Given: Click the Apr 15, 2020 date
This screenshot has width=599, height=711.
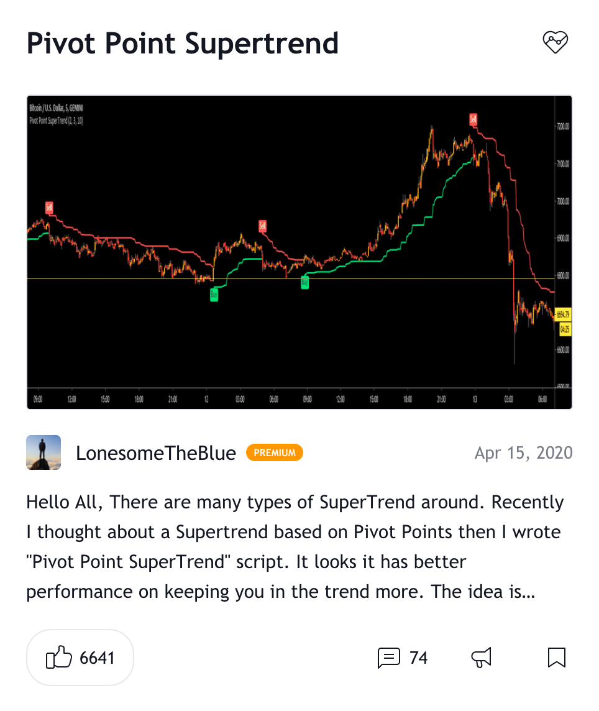Looking at the screenshot, I should 523,453.
